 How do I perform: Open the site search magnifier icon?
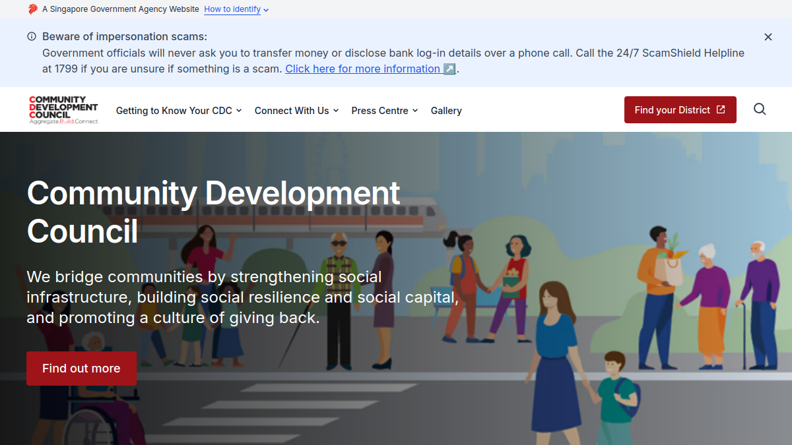[760, 109]
